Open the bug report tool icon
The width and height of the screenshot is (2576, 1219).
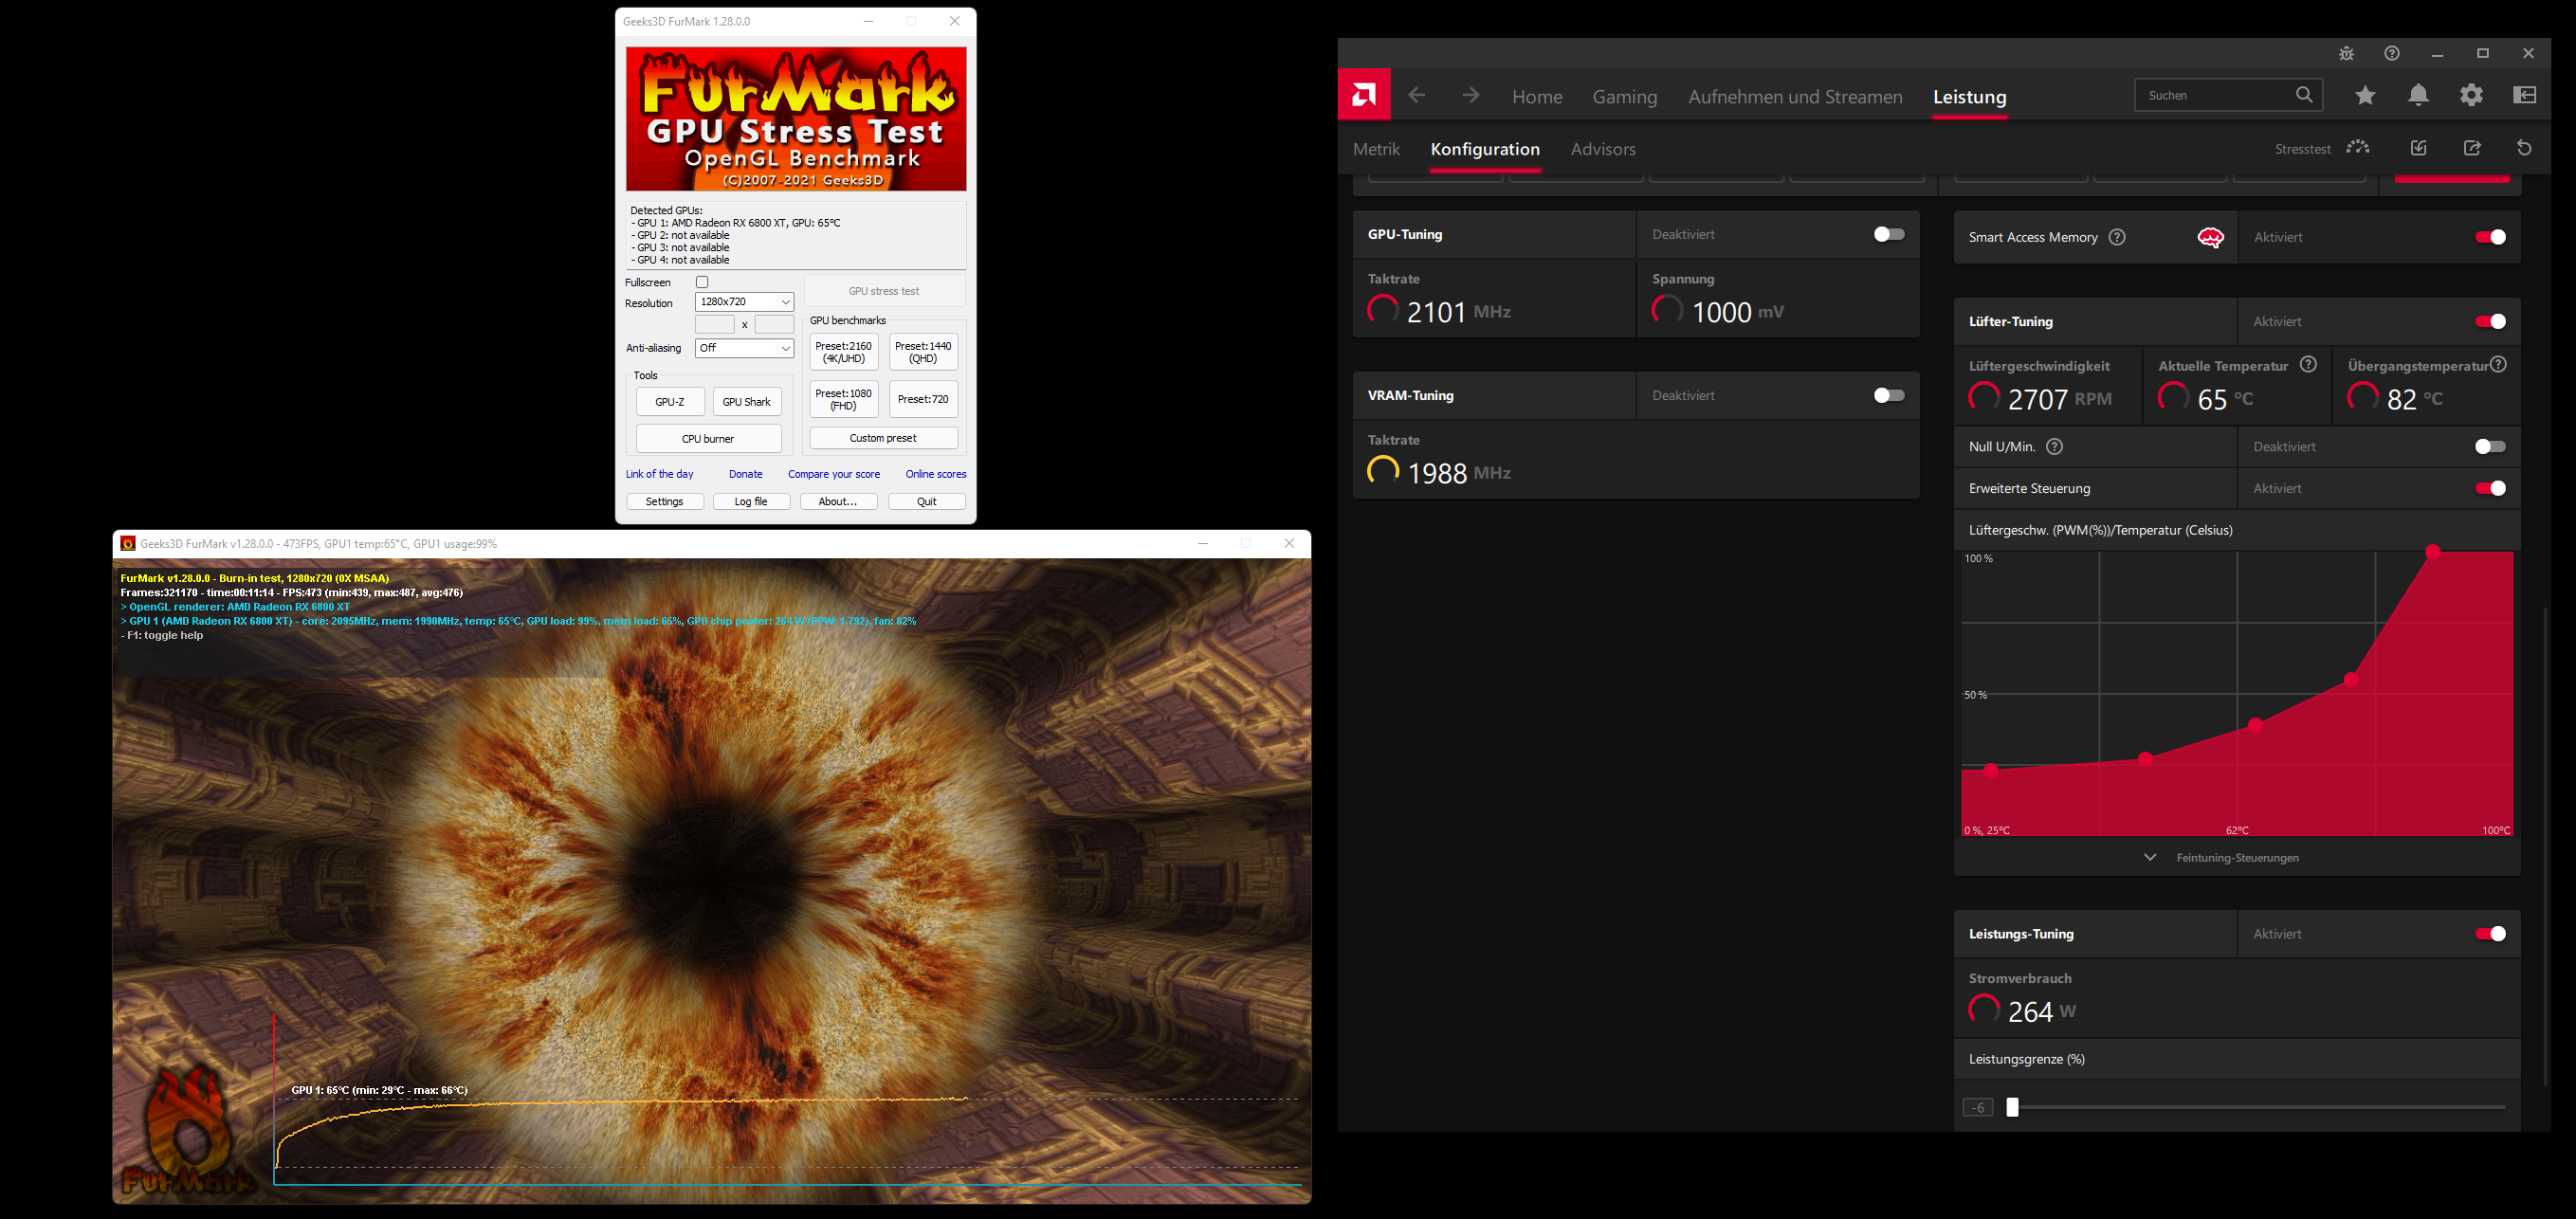[2346, 53]
